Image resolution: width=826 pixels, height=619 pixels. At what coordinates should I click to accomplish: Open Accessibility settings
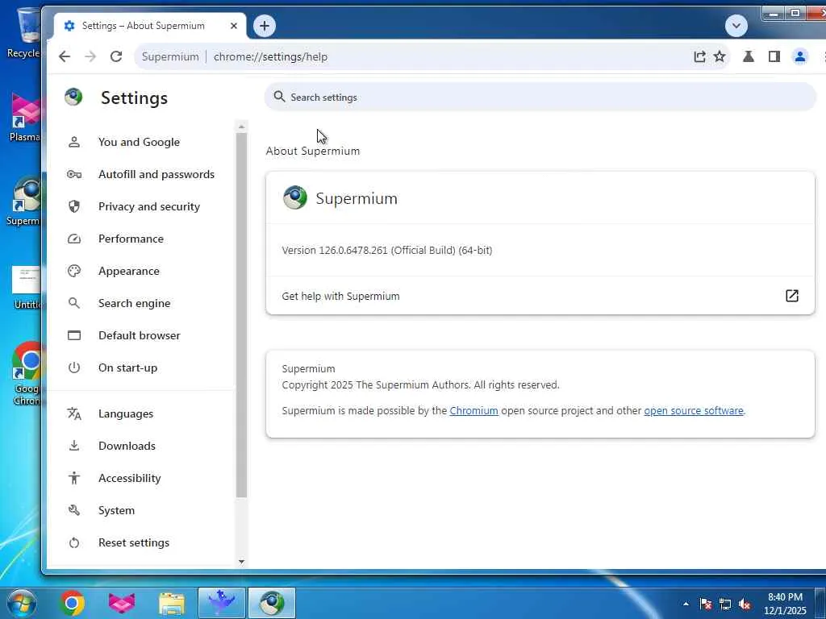[x=129, y=478]
